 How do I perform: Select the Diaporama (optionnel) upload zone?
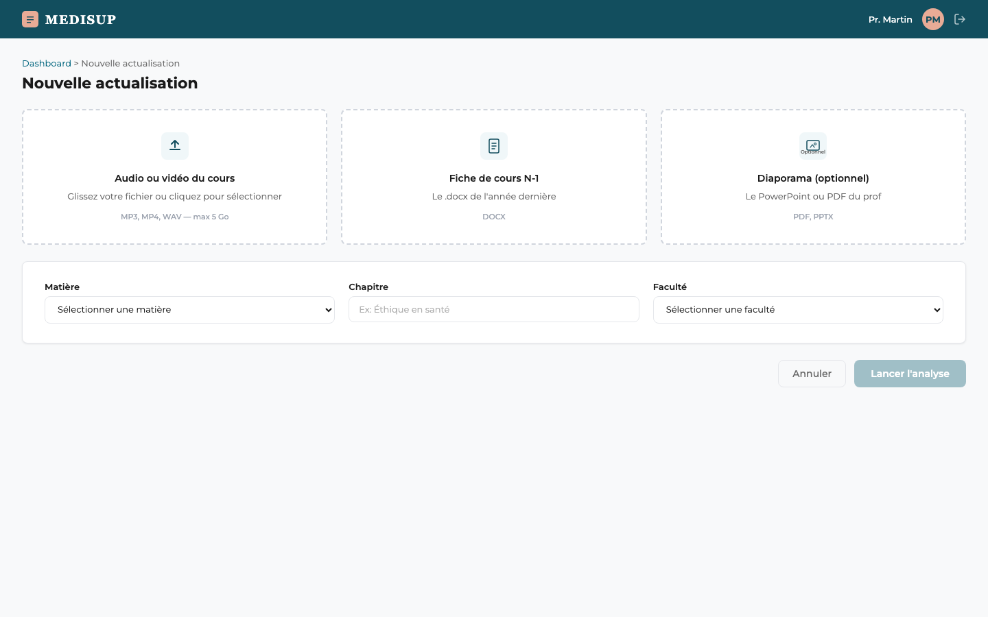[813, 177]
